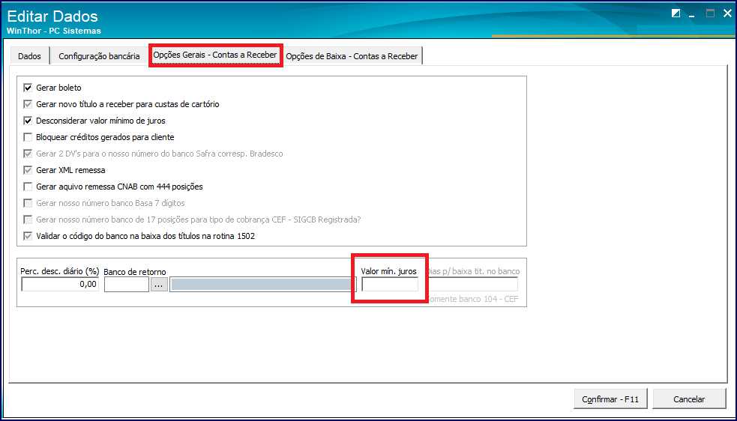The width and height of the screenshot is (737, 421).
Task: Open Banco de retorno lookup via ellipsis button
Action: tap(160, 284)
